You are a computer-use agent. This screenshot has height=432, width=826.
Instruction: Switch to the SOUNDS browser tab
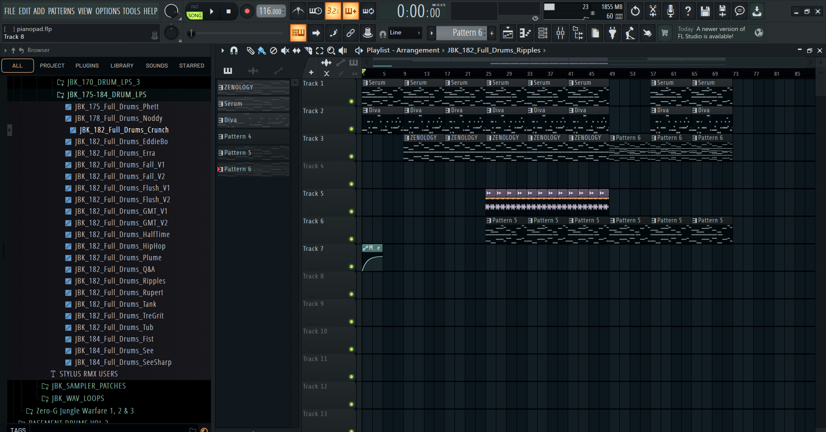pos(157,66)
